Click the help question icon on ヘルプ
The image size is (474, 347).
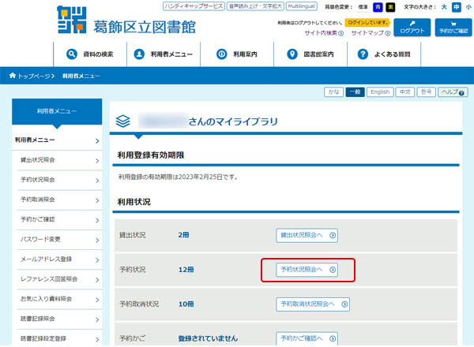coord(461,93)
